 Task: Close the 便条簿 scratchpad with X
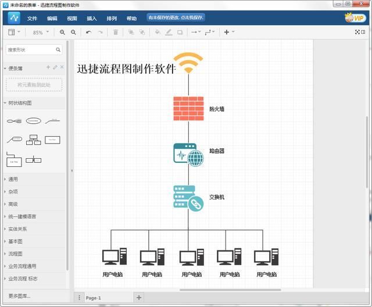click(62, 67)
